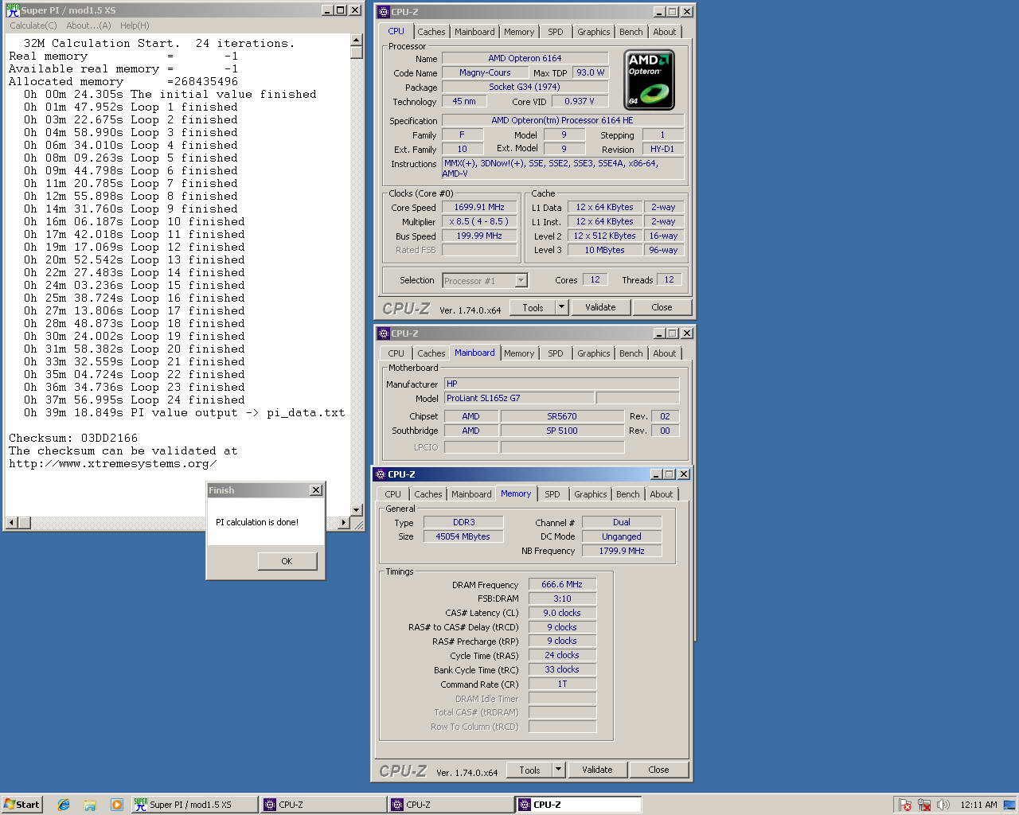Click the memory size value '45054 MBytes'
1019x815 pixels.
[x=463, y=536]
